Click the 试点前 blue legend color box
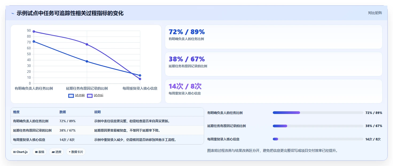Viewport: 393px width, 166px height. pos(71,96)
